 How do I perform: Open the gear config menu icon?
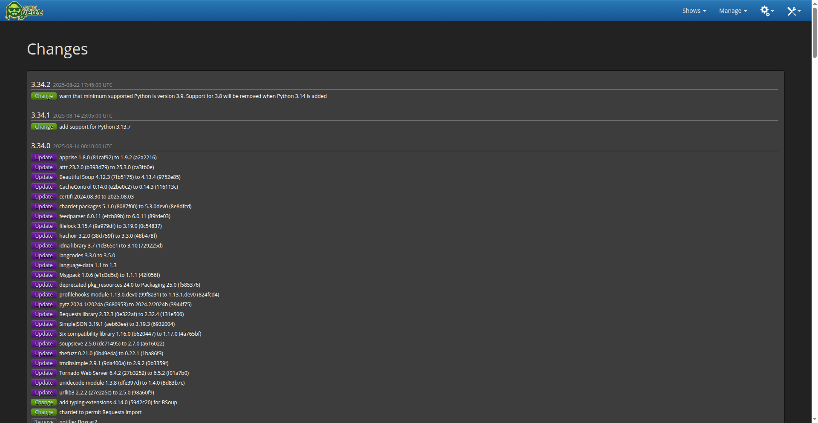click(766, 11)
